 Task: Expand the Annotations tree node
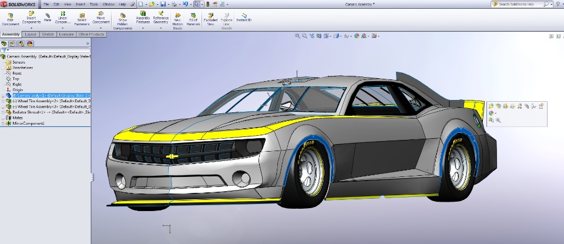tap(3, 68)
